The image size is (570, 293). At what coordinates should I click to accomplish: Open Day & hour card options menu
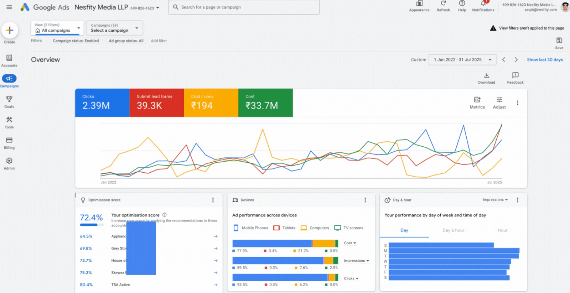click(518, 200)
